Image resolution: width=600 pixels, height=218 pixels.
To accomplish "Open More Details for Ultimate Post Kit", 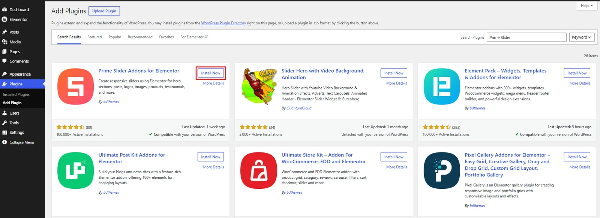I will 213,167.
